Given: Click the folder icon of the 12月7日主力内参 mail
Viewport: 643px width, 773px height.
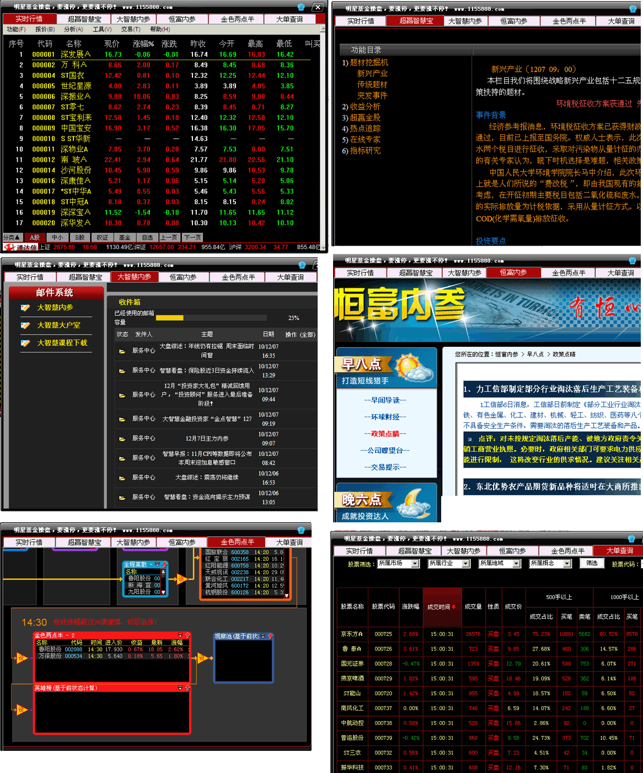Looking at the screenshot, I should click(122, 438).
